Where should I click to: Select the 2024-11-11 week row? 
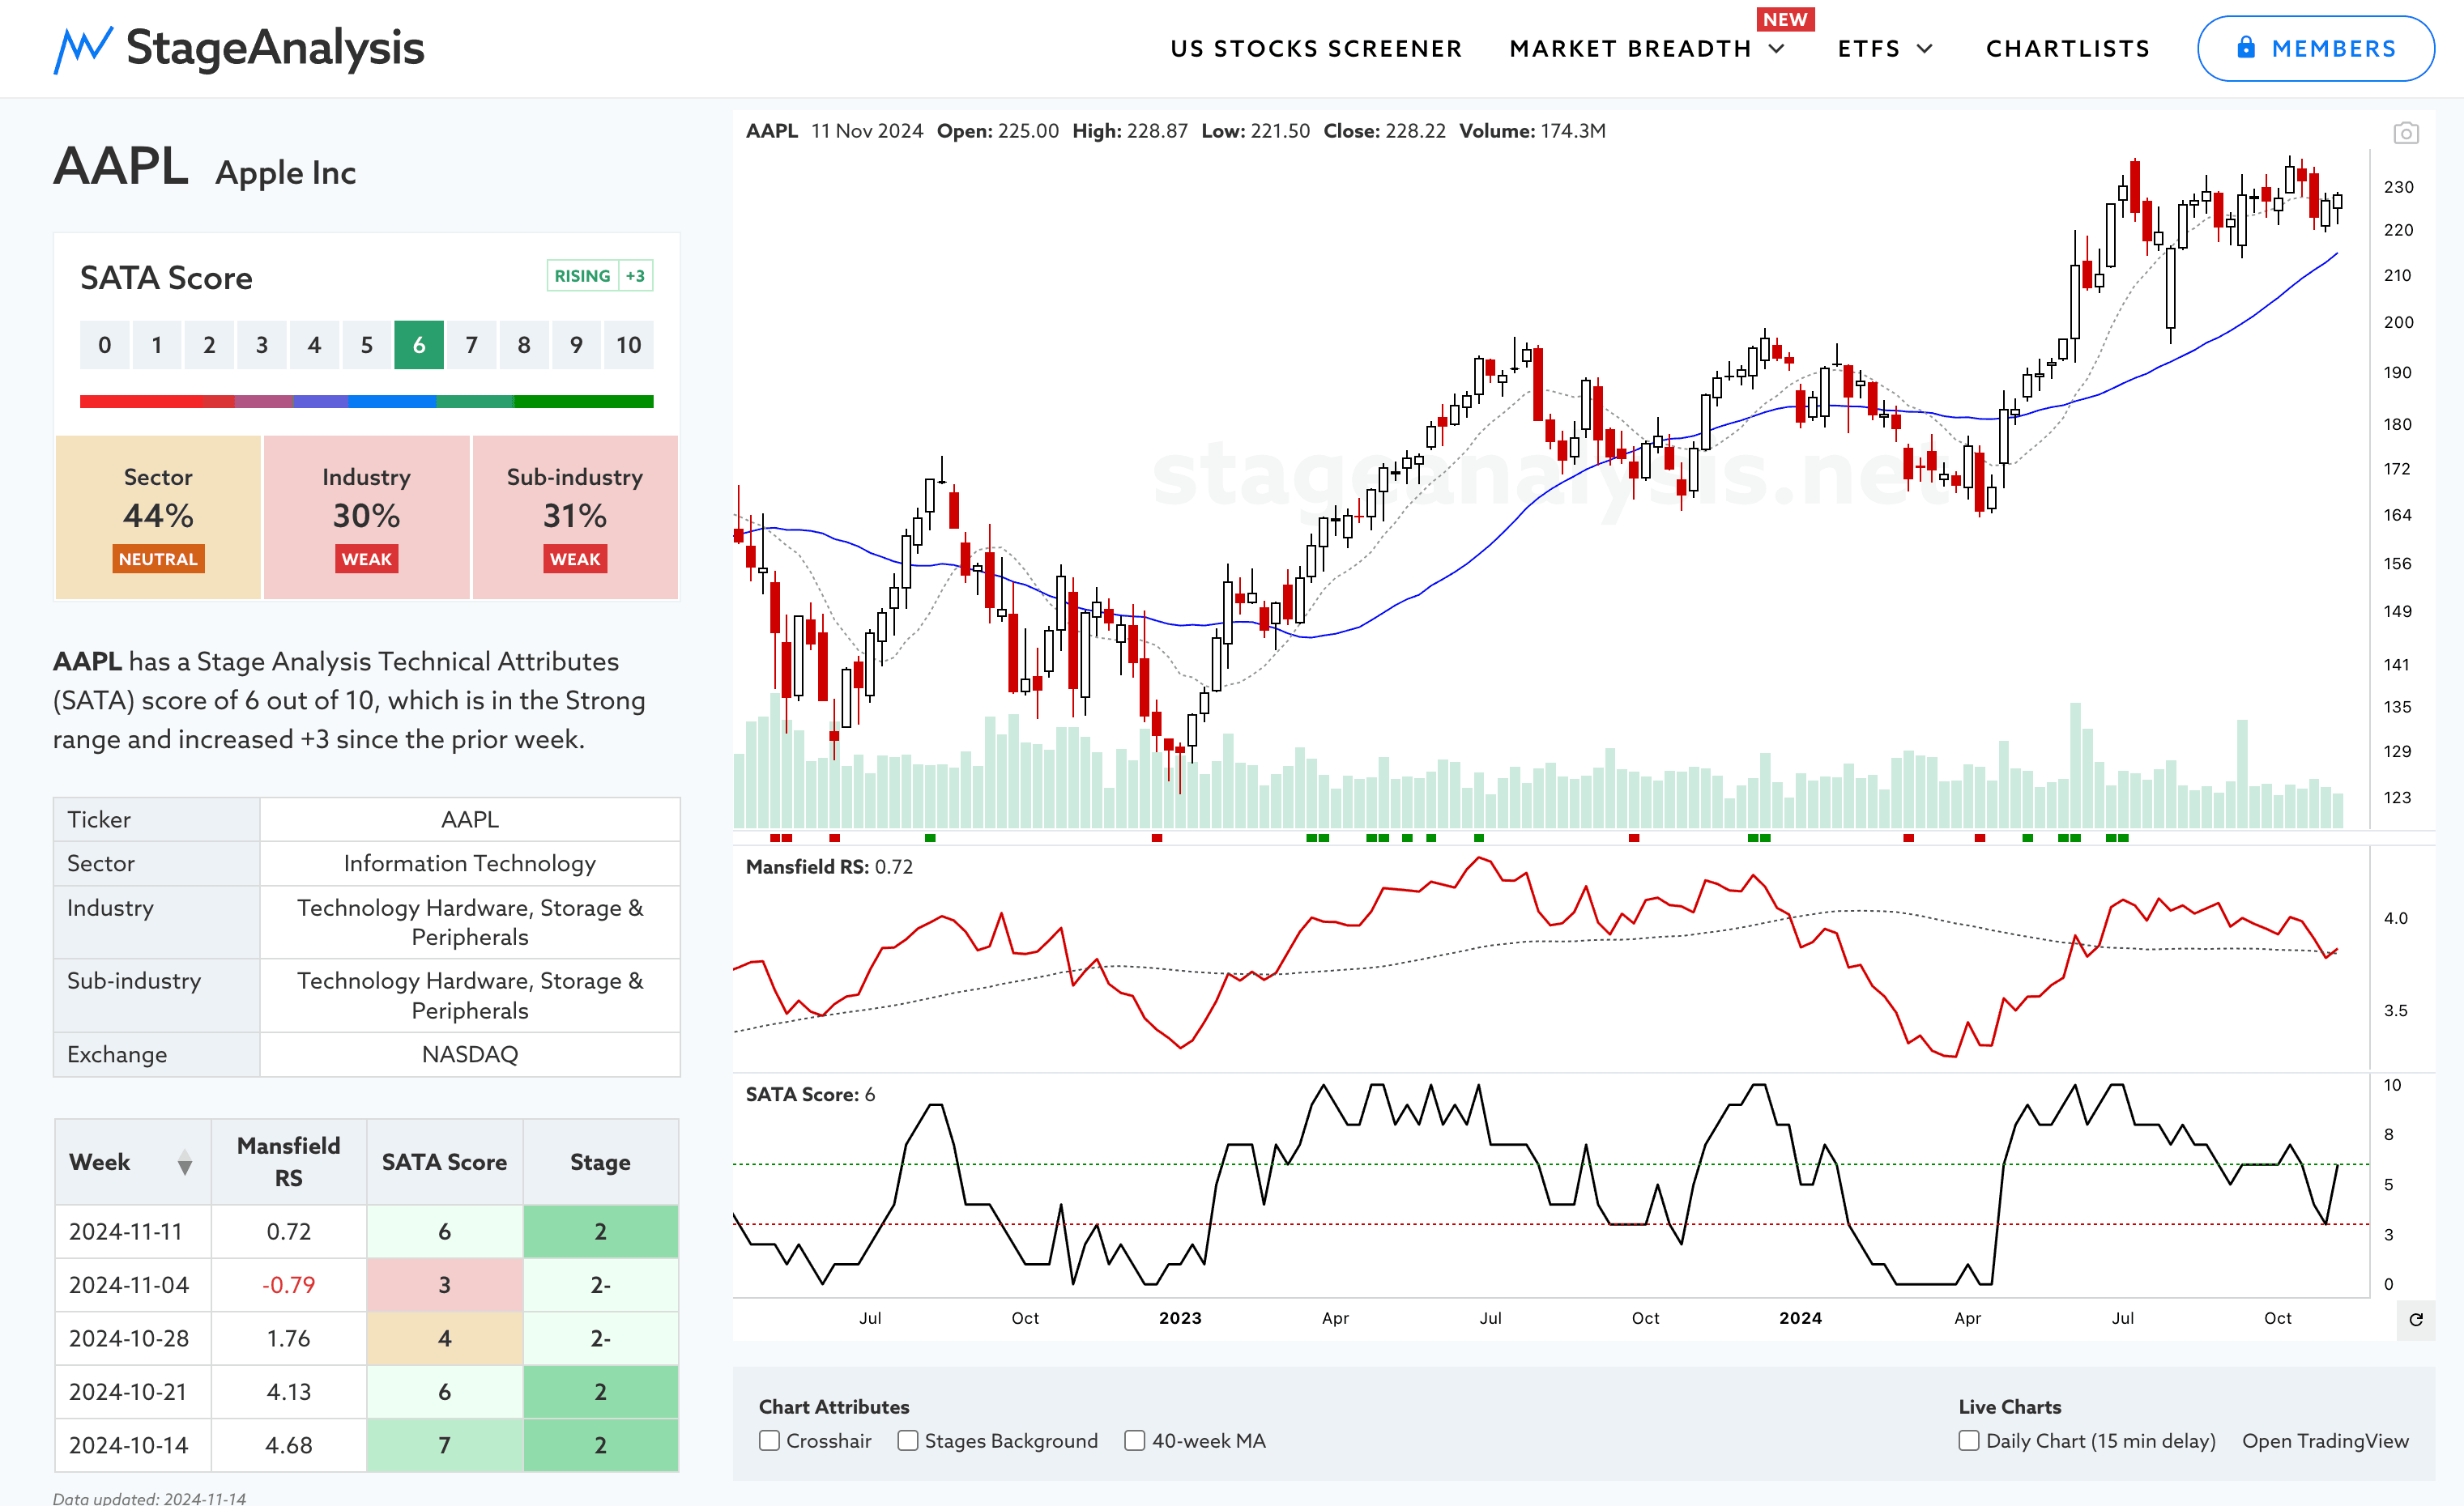(366, 1232)
